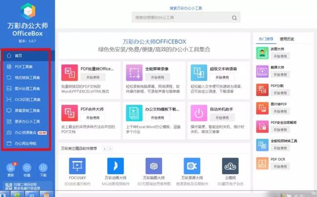Image resolution: width=317 pixels, height=197 pixels.
Task: Click the QR code upgrade info icon
Action: [x=8, y=186]
